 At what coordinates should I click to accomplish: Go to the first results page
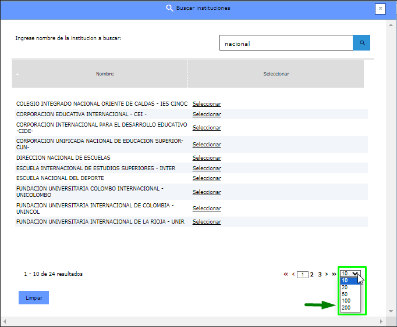(x=285, y=274)
